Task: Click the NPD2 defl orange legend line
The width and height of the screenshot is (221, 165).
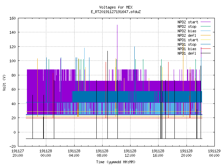Action: [205, 35]
